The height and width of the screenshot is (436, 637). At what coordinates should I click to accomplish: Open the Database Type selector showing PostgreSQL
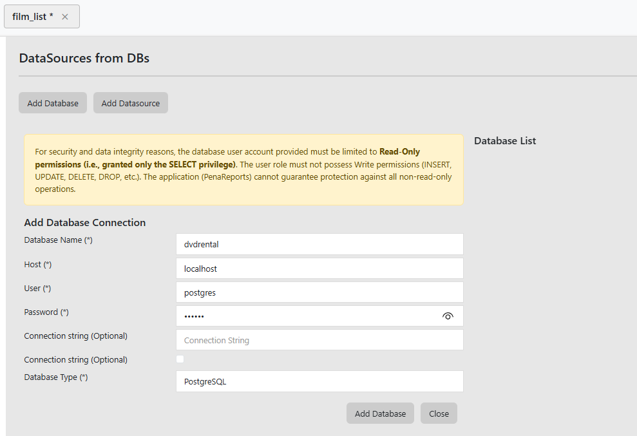pyautogui.click(x=319, y=381)
